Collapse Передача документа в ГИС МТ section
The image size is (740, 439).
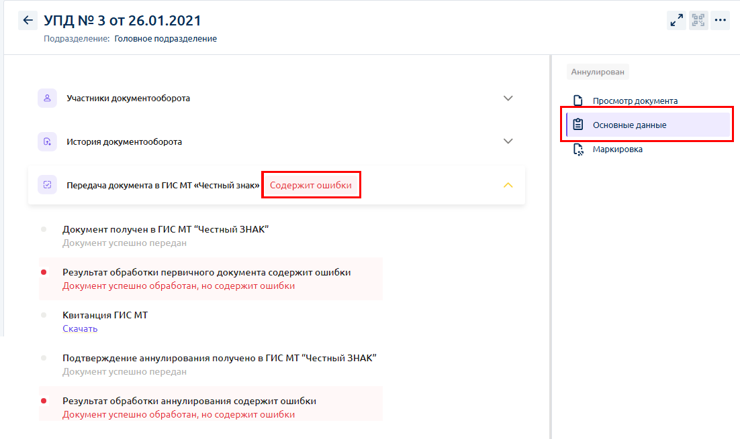coord(508,185)
